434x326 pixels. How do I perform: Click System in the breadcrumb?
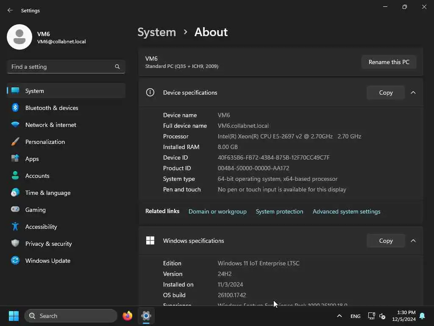[157, 32]
